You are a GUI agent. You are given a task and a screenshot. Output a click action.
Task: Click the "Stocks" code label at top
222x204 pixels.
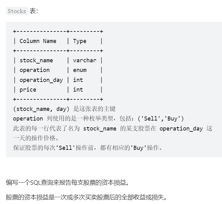coord(17,11)
